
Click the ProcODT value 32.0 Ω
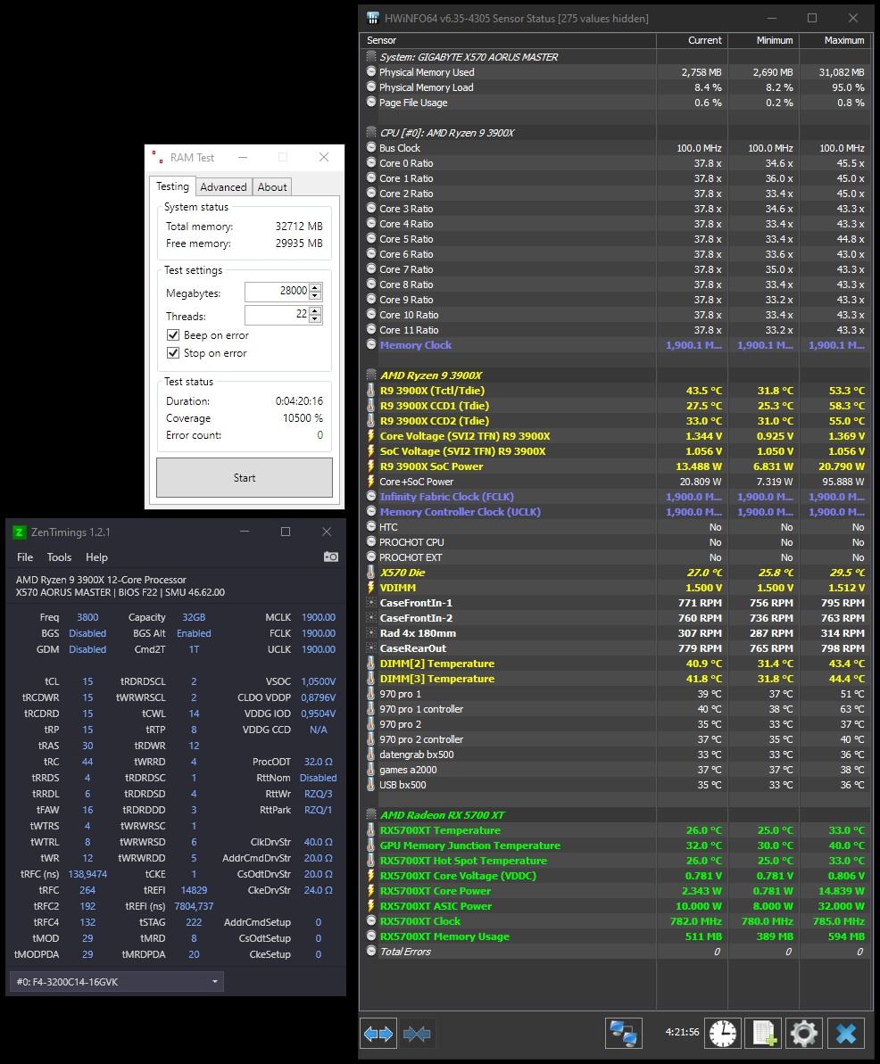[318, 762]
